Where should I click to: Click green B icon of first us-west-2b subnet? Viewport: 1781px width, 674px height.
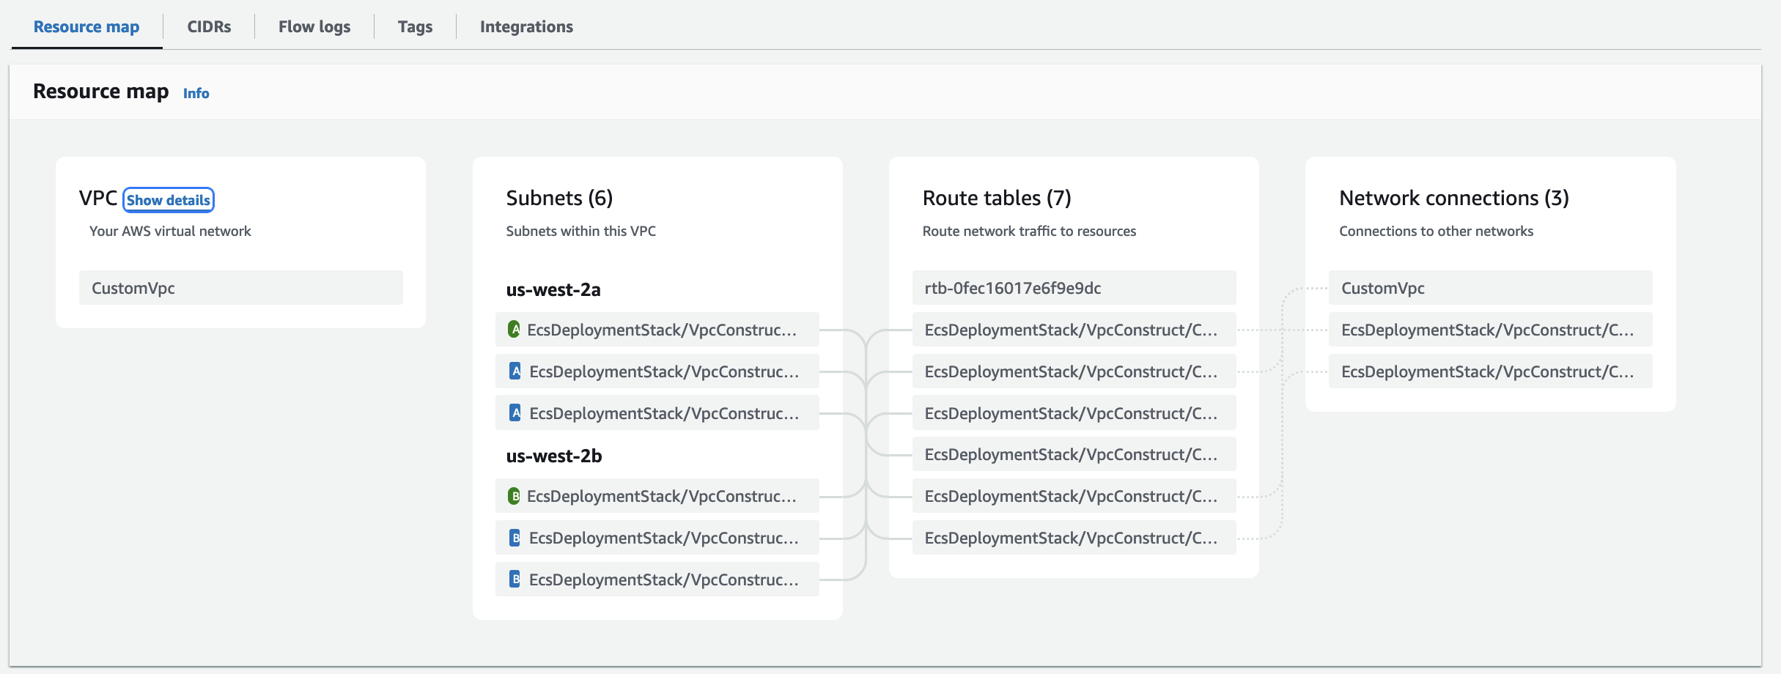tap(514, 496)
